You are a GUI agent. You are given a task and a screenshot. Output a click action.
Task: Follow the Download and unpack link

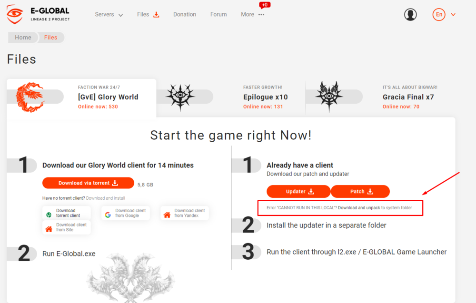tap(359, 208)
